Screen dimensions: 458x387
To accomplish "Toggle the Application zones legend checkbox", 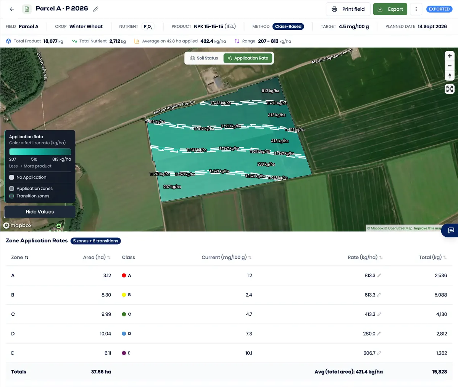I will pyautogui.click(x=11, y=189).
